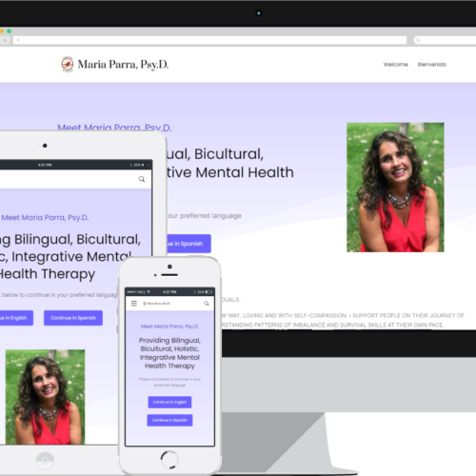The width and height of the screenshot is (476, 476).
Task: Open the Bienvenido menu item
Action: click(432, 65)
